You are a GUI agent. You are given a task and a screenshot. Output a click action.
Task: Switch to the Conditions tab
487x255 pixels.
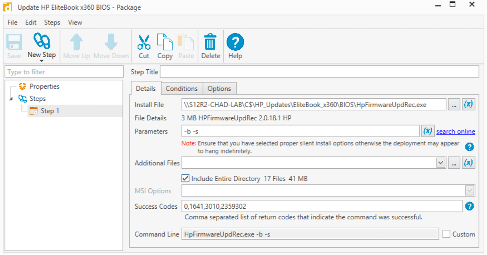(182, 89)
